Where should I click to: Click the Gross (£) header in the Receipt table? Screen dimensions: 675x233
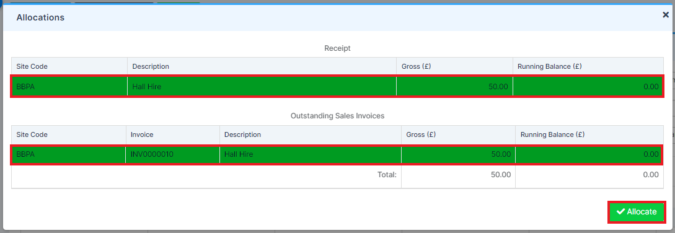[417, 66]
